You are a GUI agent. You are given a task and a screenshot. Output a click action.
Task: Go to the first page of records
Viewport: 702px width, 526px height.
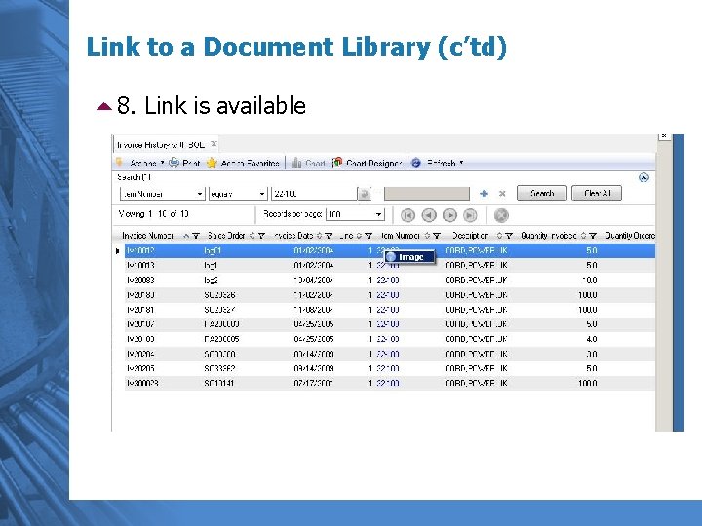408,215
